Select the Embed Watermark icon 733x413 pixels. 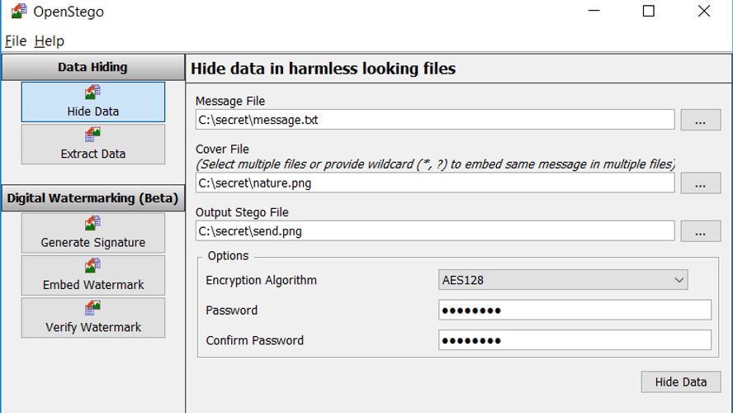click(92, 266)
